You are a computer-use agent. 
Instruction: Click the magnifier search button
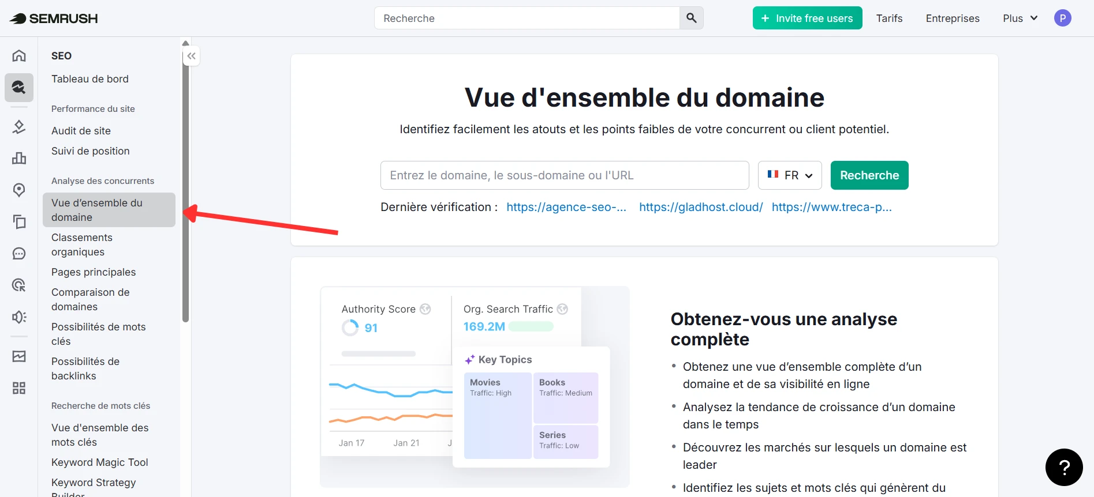tap(691, 18)
